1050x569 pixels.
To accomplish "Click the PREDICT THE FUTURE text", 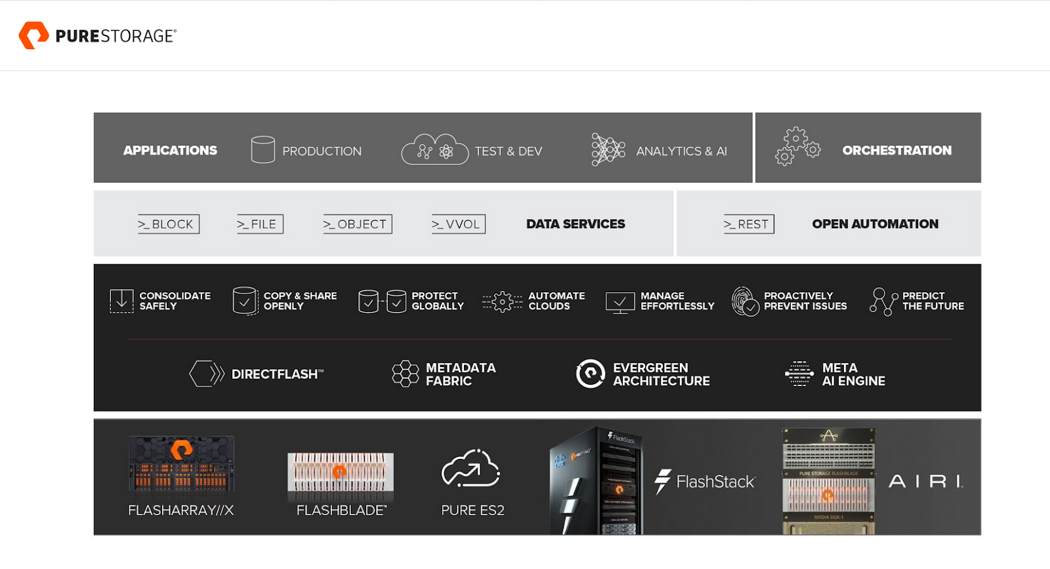I will pos(933,301).
